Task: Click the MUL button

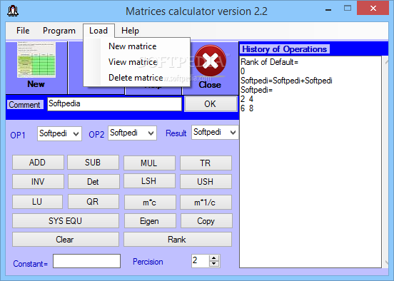Action: 149,163
